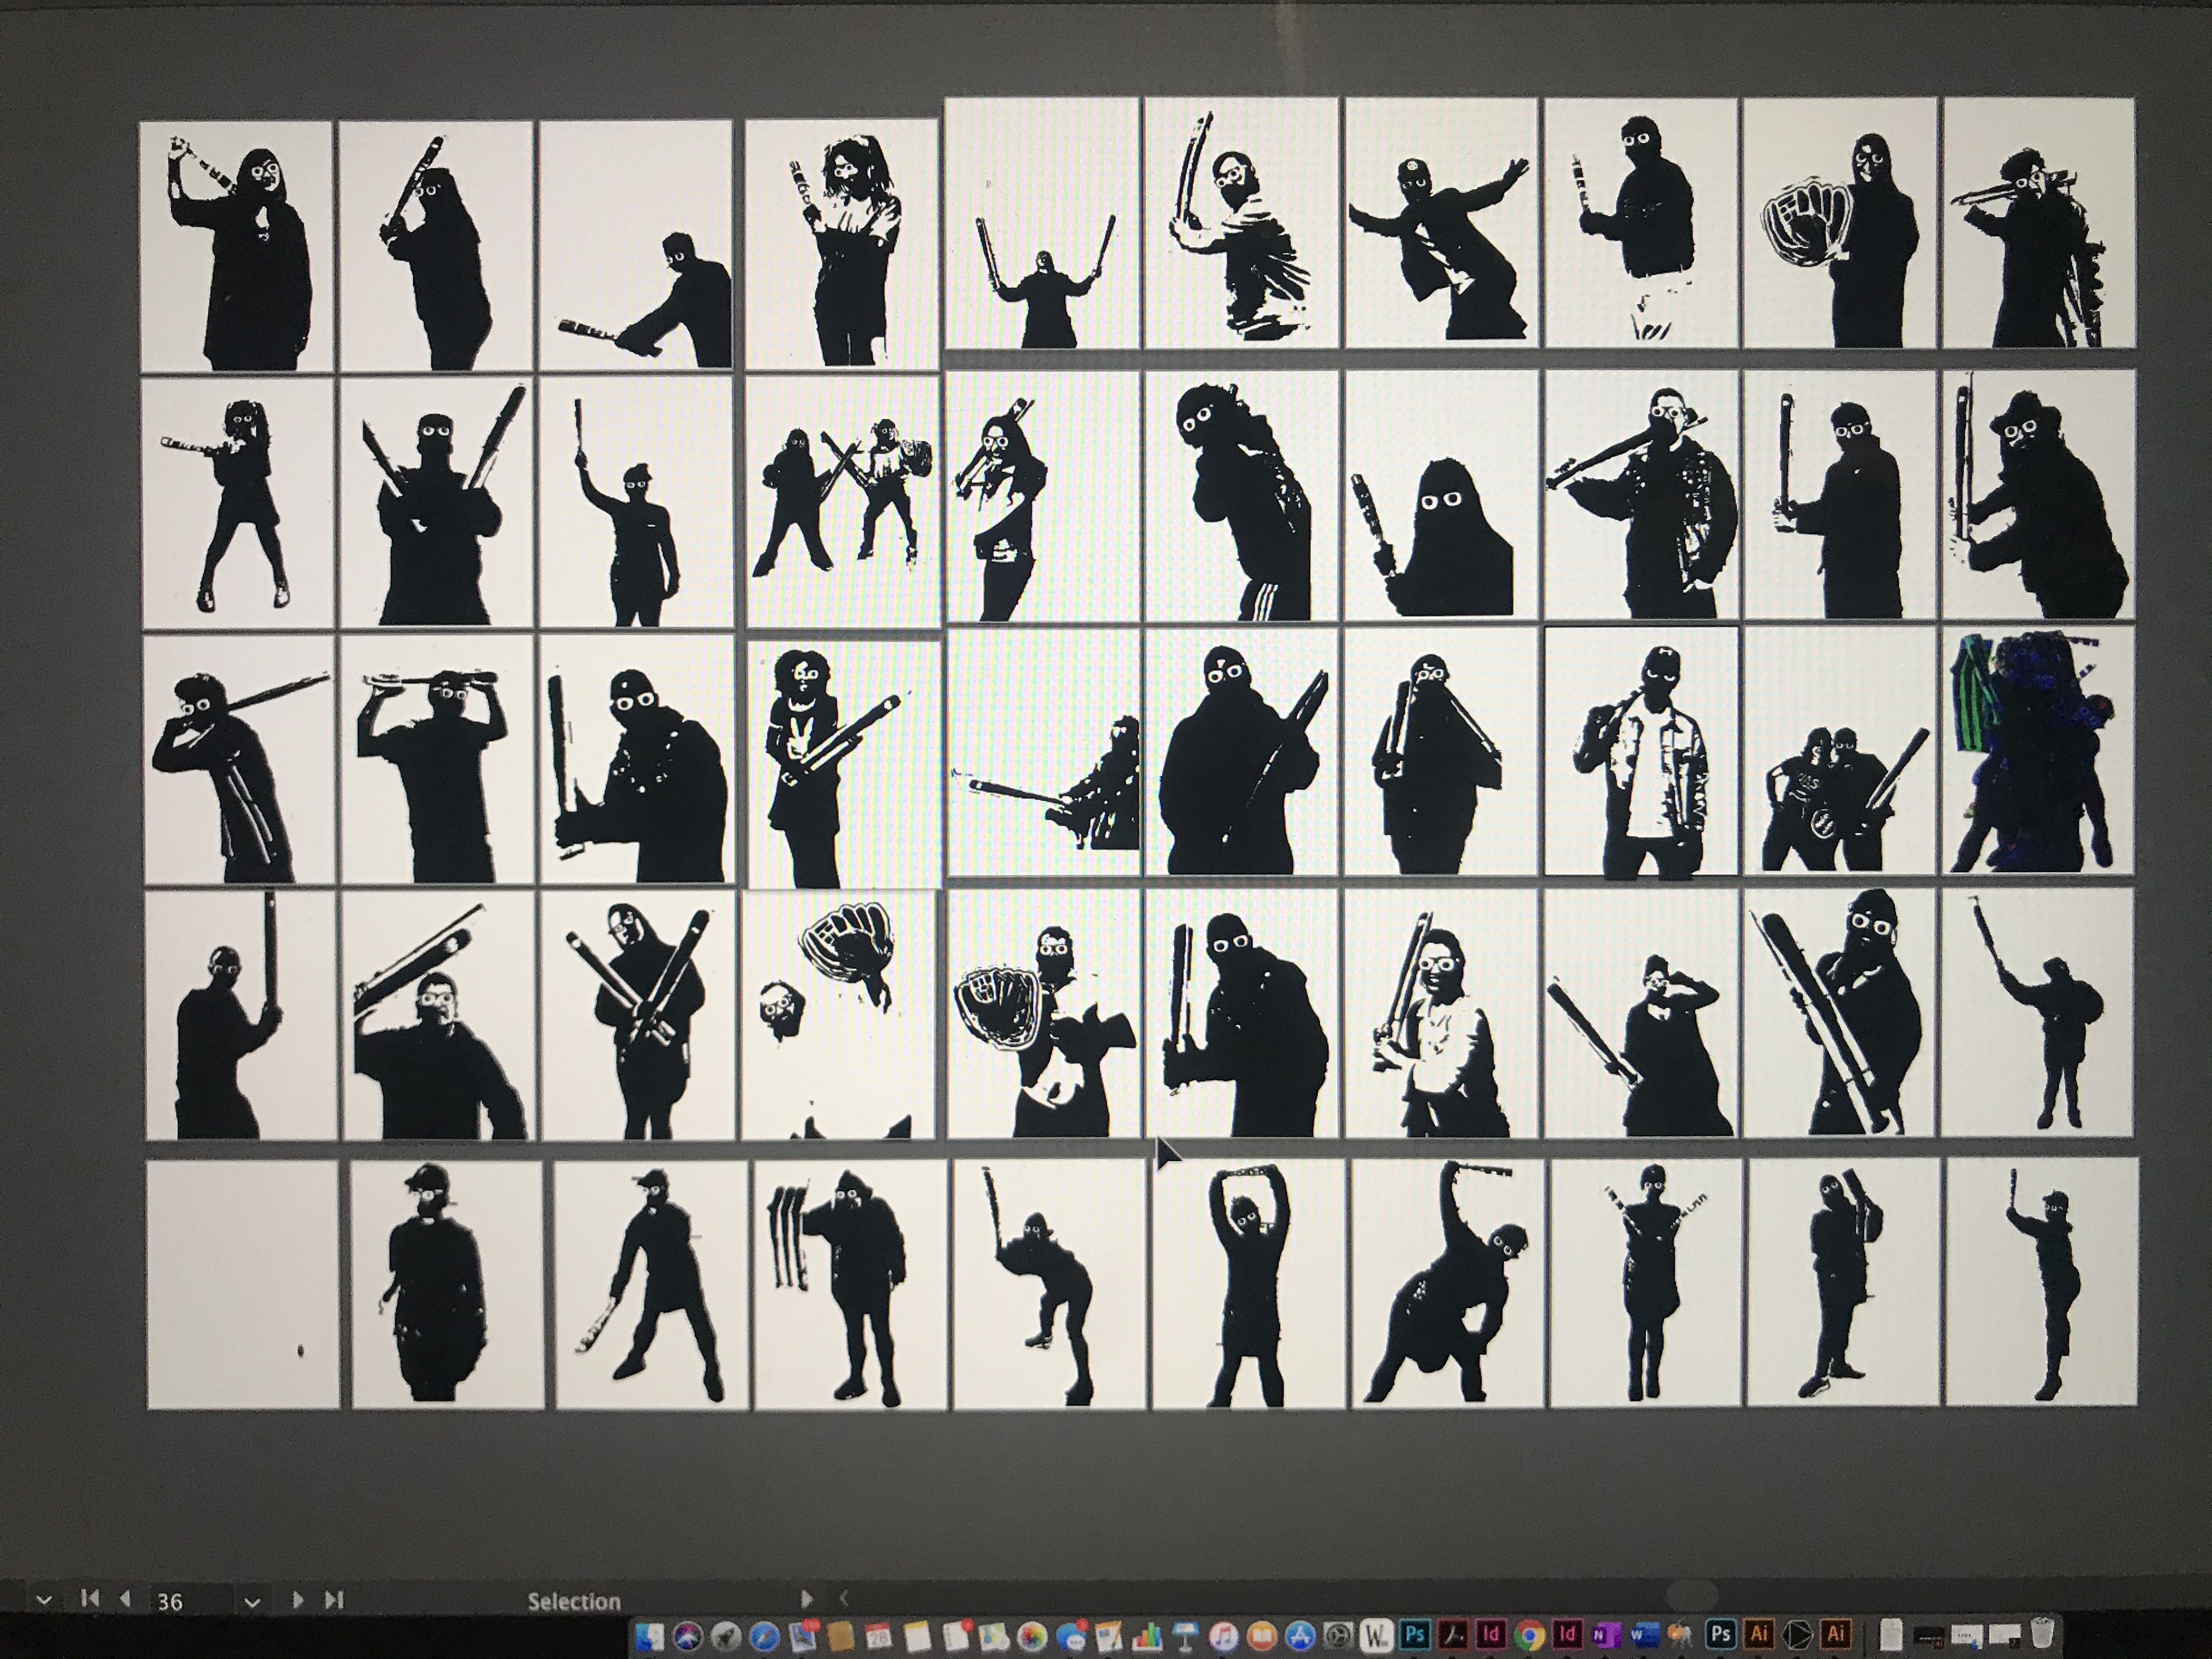Jump to the last artboard

[x=334, y=1599]
